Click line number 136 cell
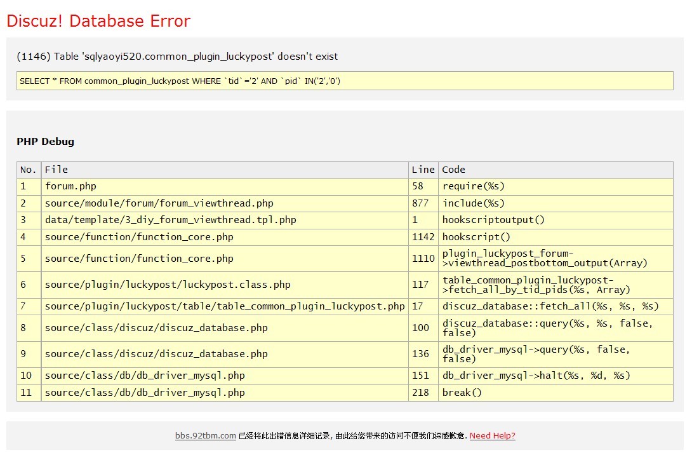Screen dimensions: 699x455 coord(423,354)
